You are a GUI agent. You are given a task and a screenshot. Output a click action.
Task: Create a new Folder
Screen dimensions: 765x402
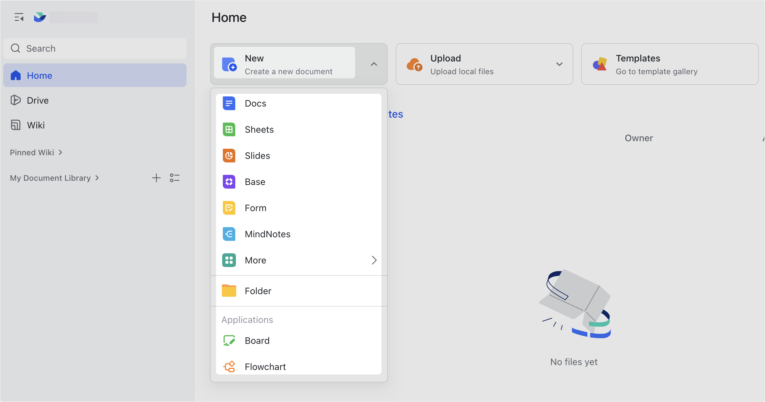coord(258,291)
